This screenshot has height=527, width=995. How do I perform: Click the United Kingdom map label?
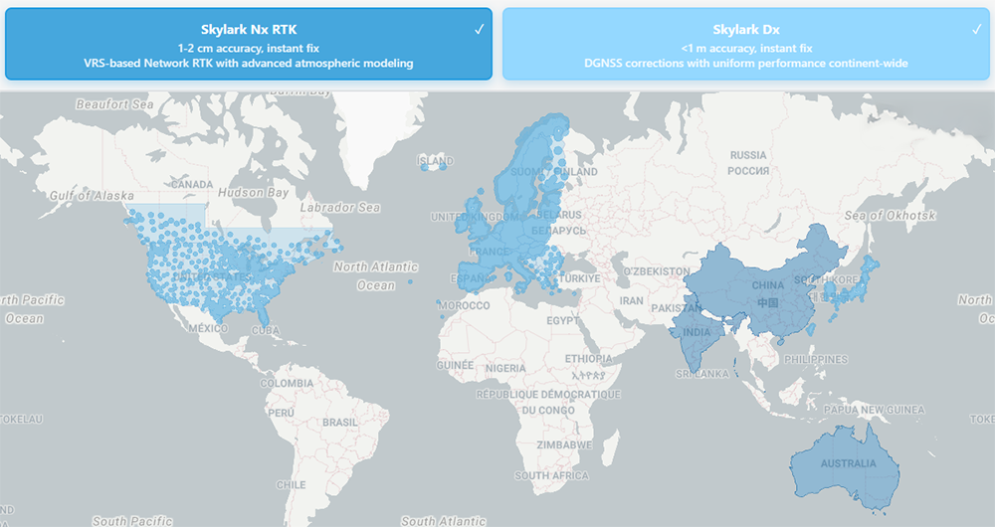pyautogui.click(x=476, y=217)
